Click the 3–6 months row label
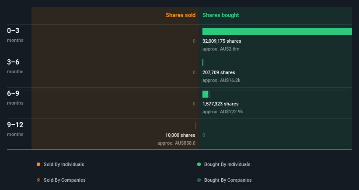Viewport: 359px width, 190px height. pyautogui.click(x=15, y=66)
